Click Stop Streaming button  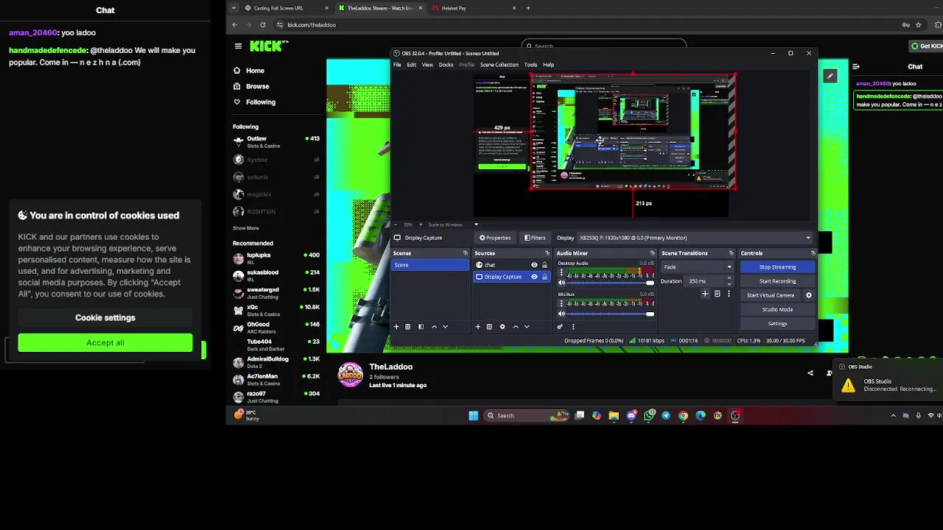[777, 267]
